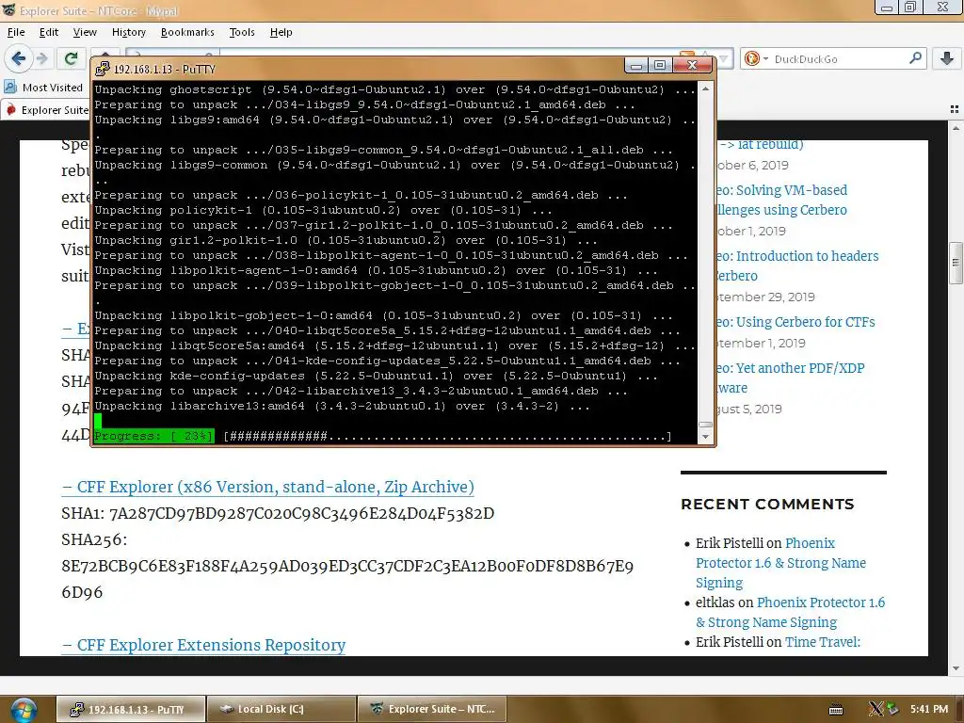
Task: Open the Yet another PDF/XDP post link
Action: pyautogui.click(x=791, y=378)
